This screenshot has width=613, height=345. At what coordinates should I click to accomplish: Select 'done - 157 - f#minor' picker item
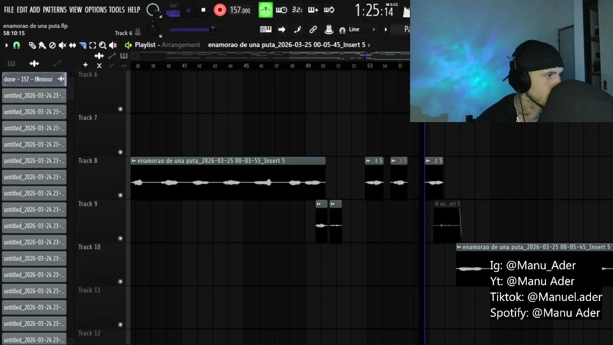click(34, 79)
